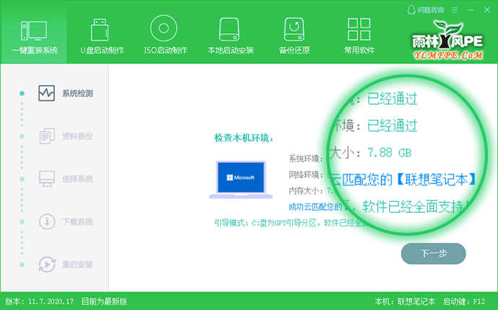Click the magnified 7.88 GB value
Image resolution: width=498 pixels, height=310 pixels.
pyautogui.click(x=390, y=153)
